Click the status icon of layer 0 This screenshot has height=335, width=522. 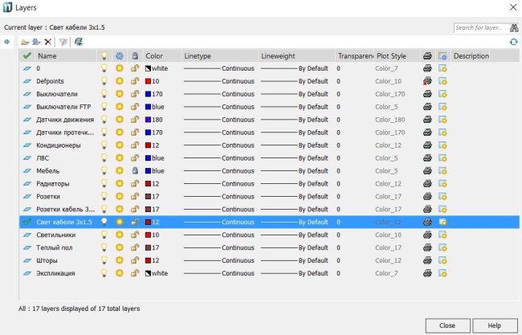click(x=27, y=68)
